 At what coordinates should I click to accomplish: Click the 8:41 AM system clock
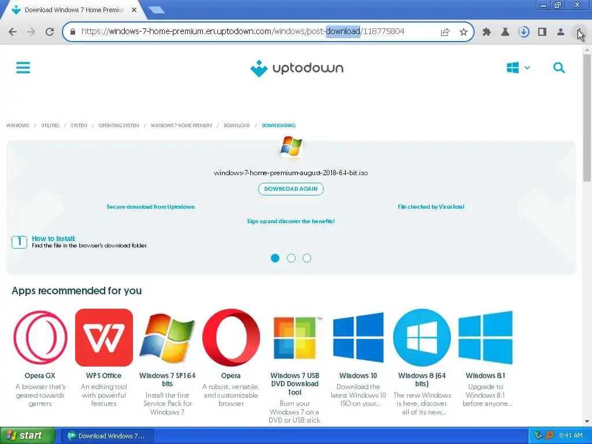(571, 436)
